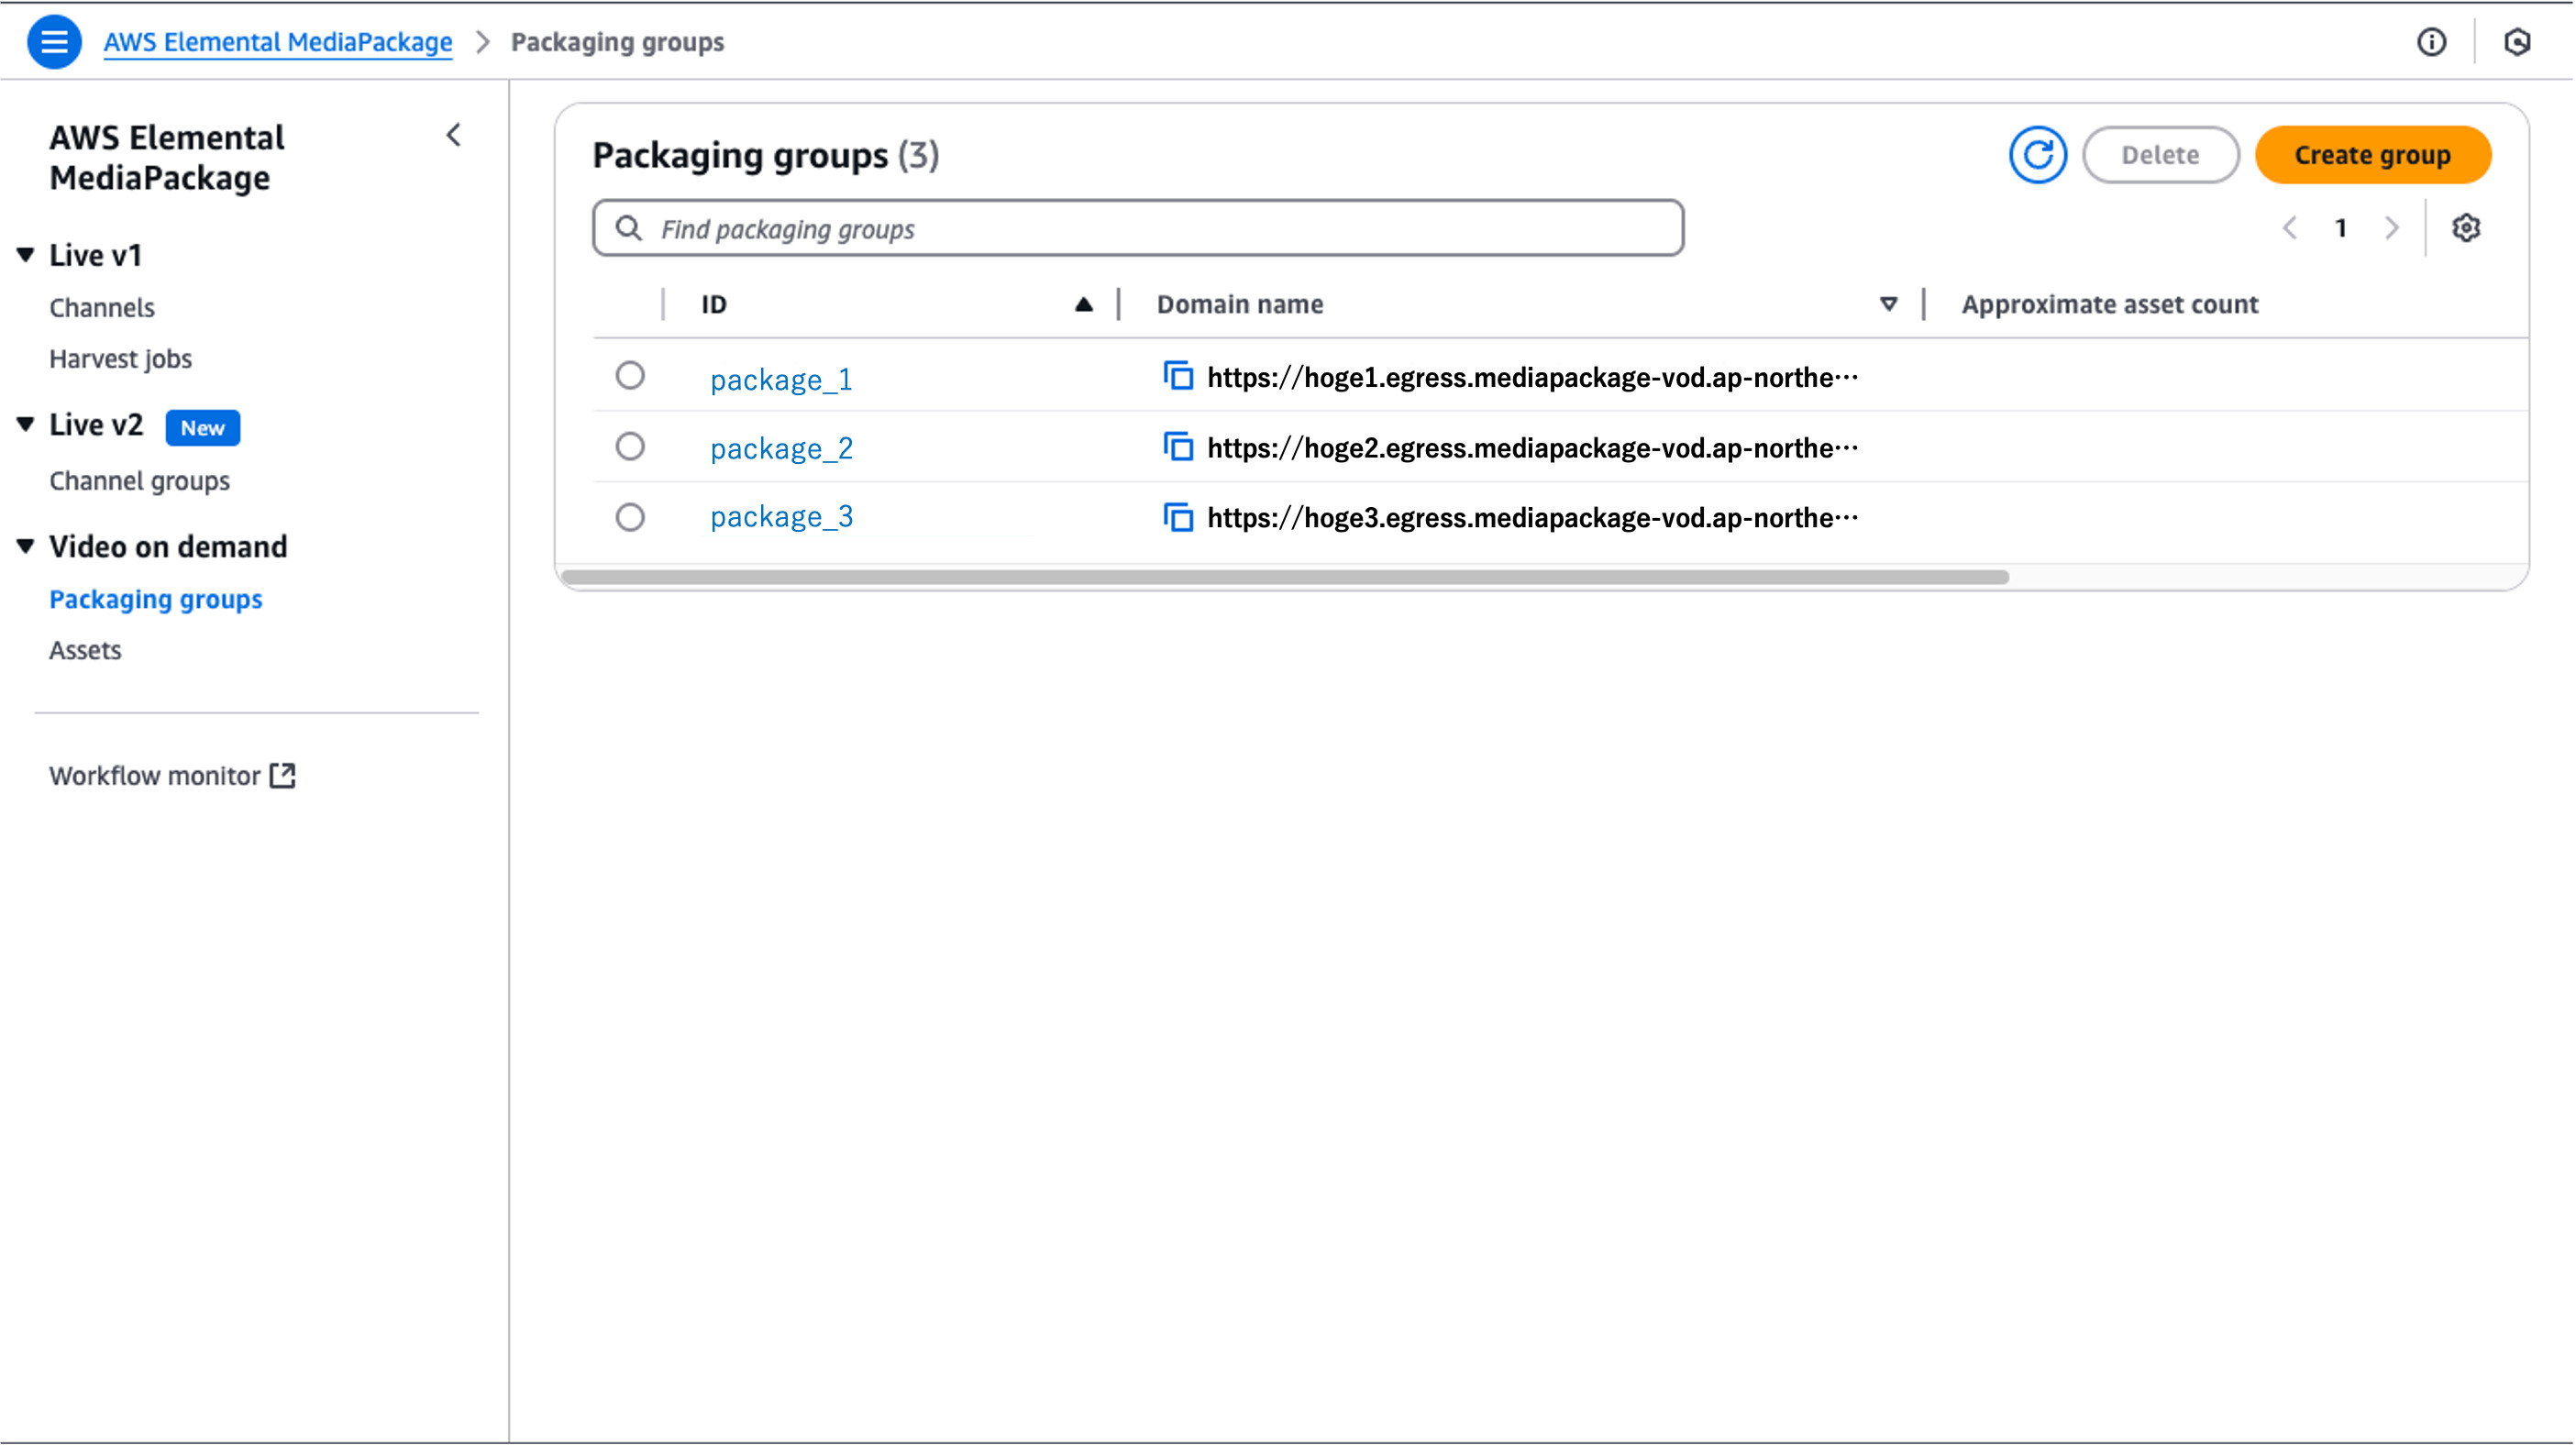Open the package_2 link
2576x1445 pixels.
pyautogui.click(x=782, y=448)
